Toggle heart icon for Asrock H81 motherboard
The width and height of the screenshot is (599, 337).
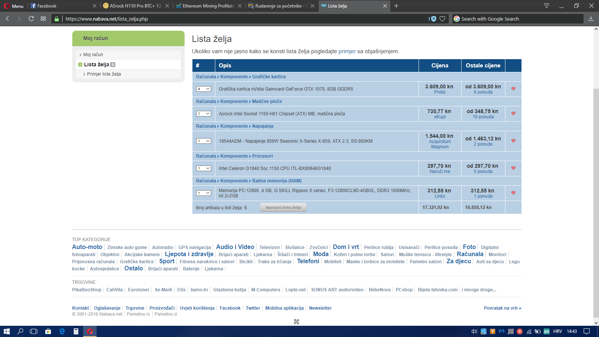coord(513,113)
